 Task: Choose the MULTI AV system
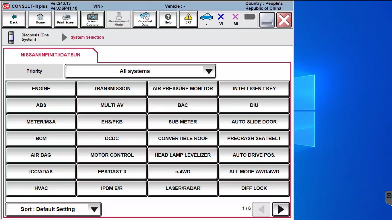[x=112, y=105]
